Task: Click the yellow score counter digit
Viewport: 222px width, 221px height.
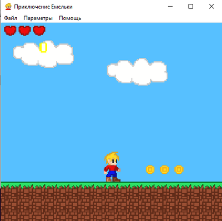Action: 43,47
